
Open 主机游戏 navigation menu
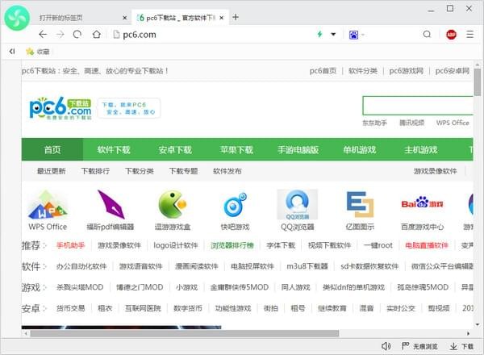[421, 150]
